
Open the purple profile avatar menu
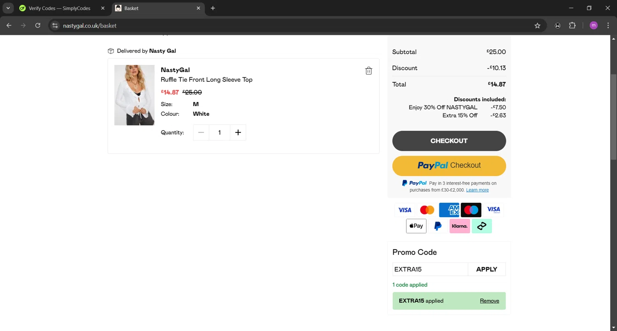click(x=594, y=25)
